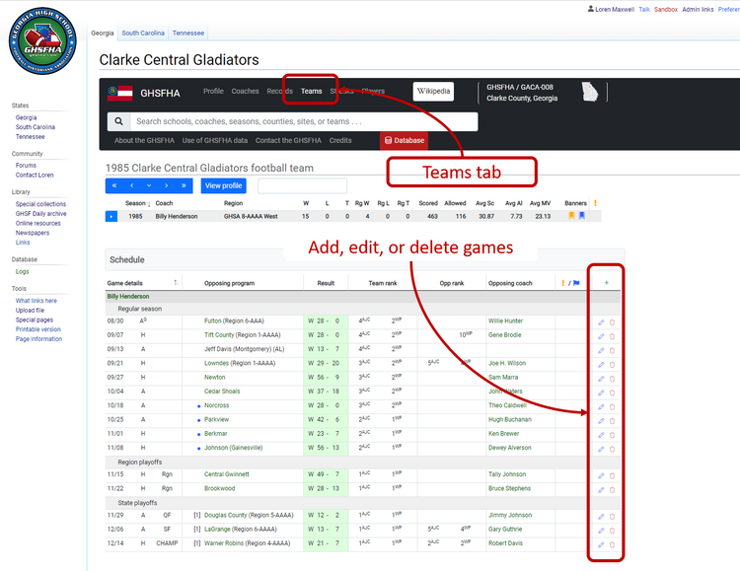Delete the Cedar Shoals game
This screenshot has height=571, width=740.
click(612, 393)
